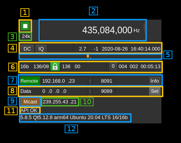
Task: Click the 24k sample rate label
Action: coord(26,36)
